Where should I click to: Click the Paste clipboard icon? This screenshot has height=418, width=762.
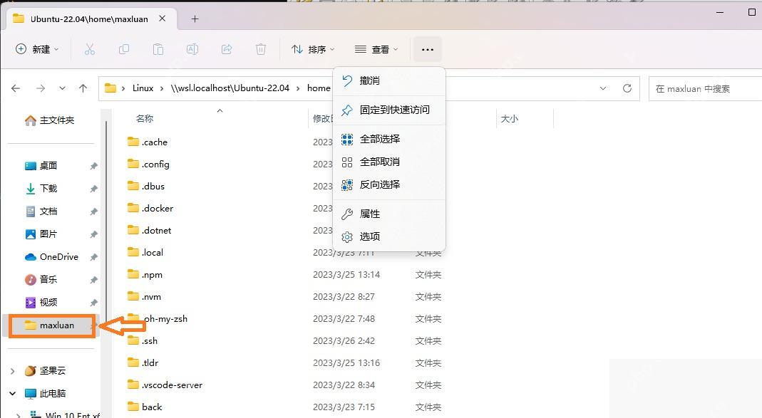pos(158,49)
